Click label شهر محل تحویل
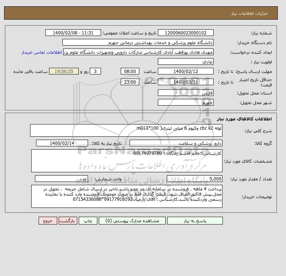This screenshot has width=286, height=276. pos(256,103)
